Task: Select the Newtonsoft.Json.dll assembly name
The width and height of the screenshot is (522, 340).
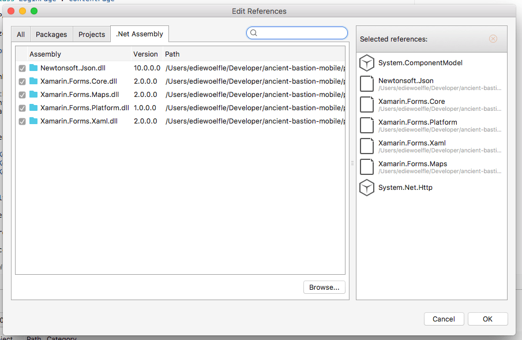Action: coord(73,68)
